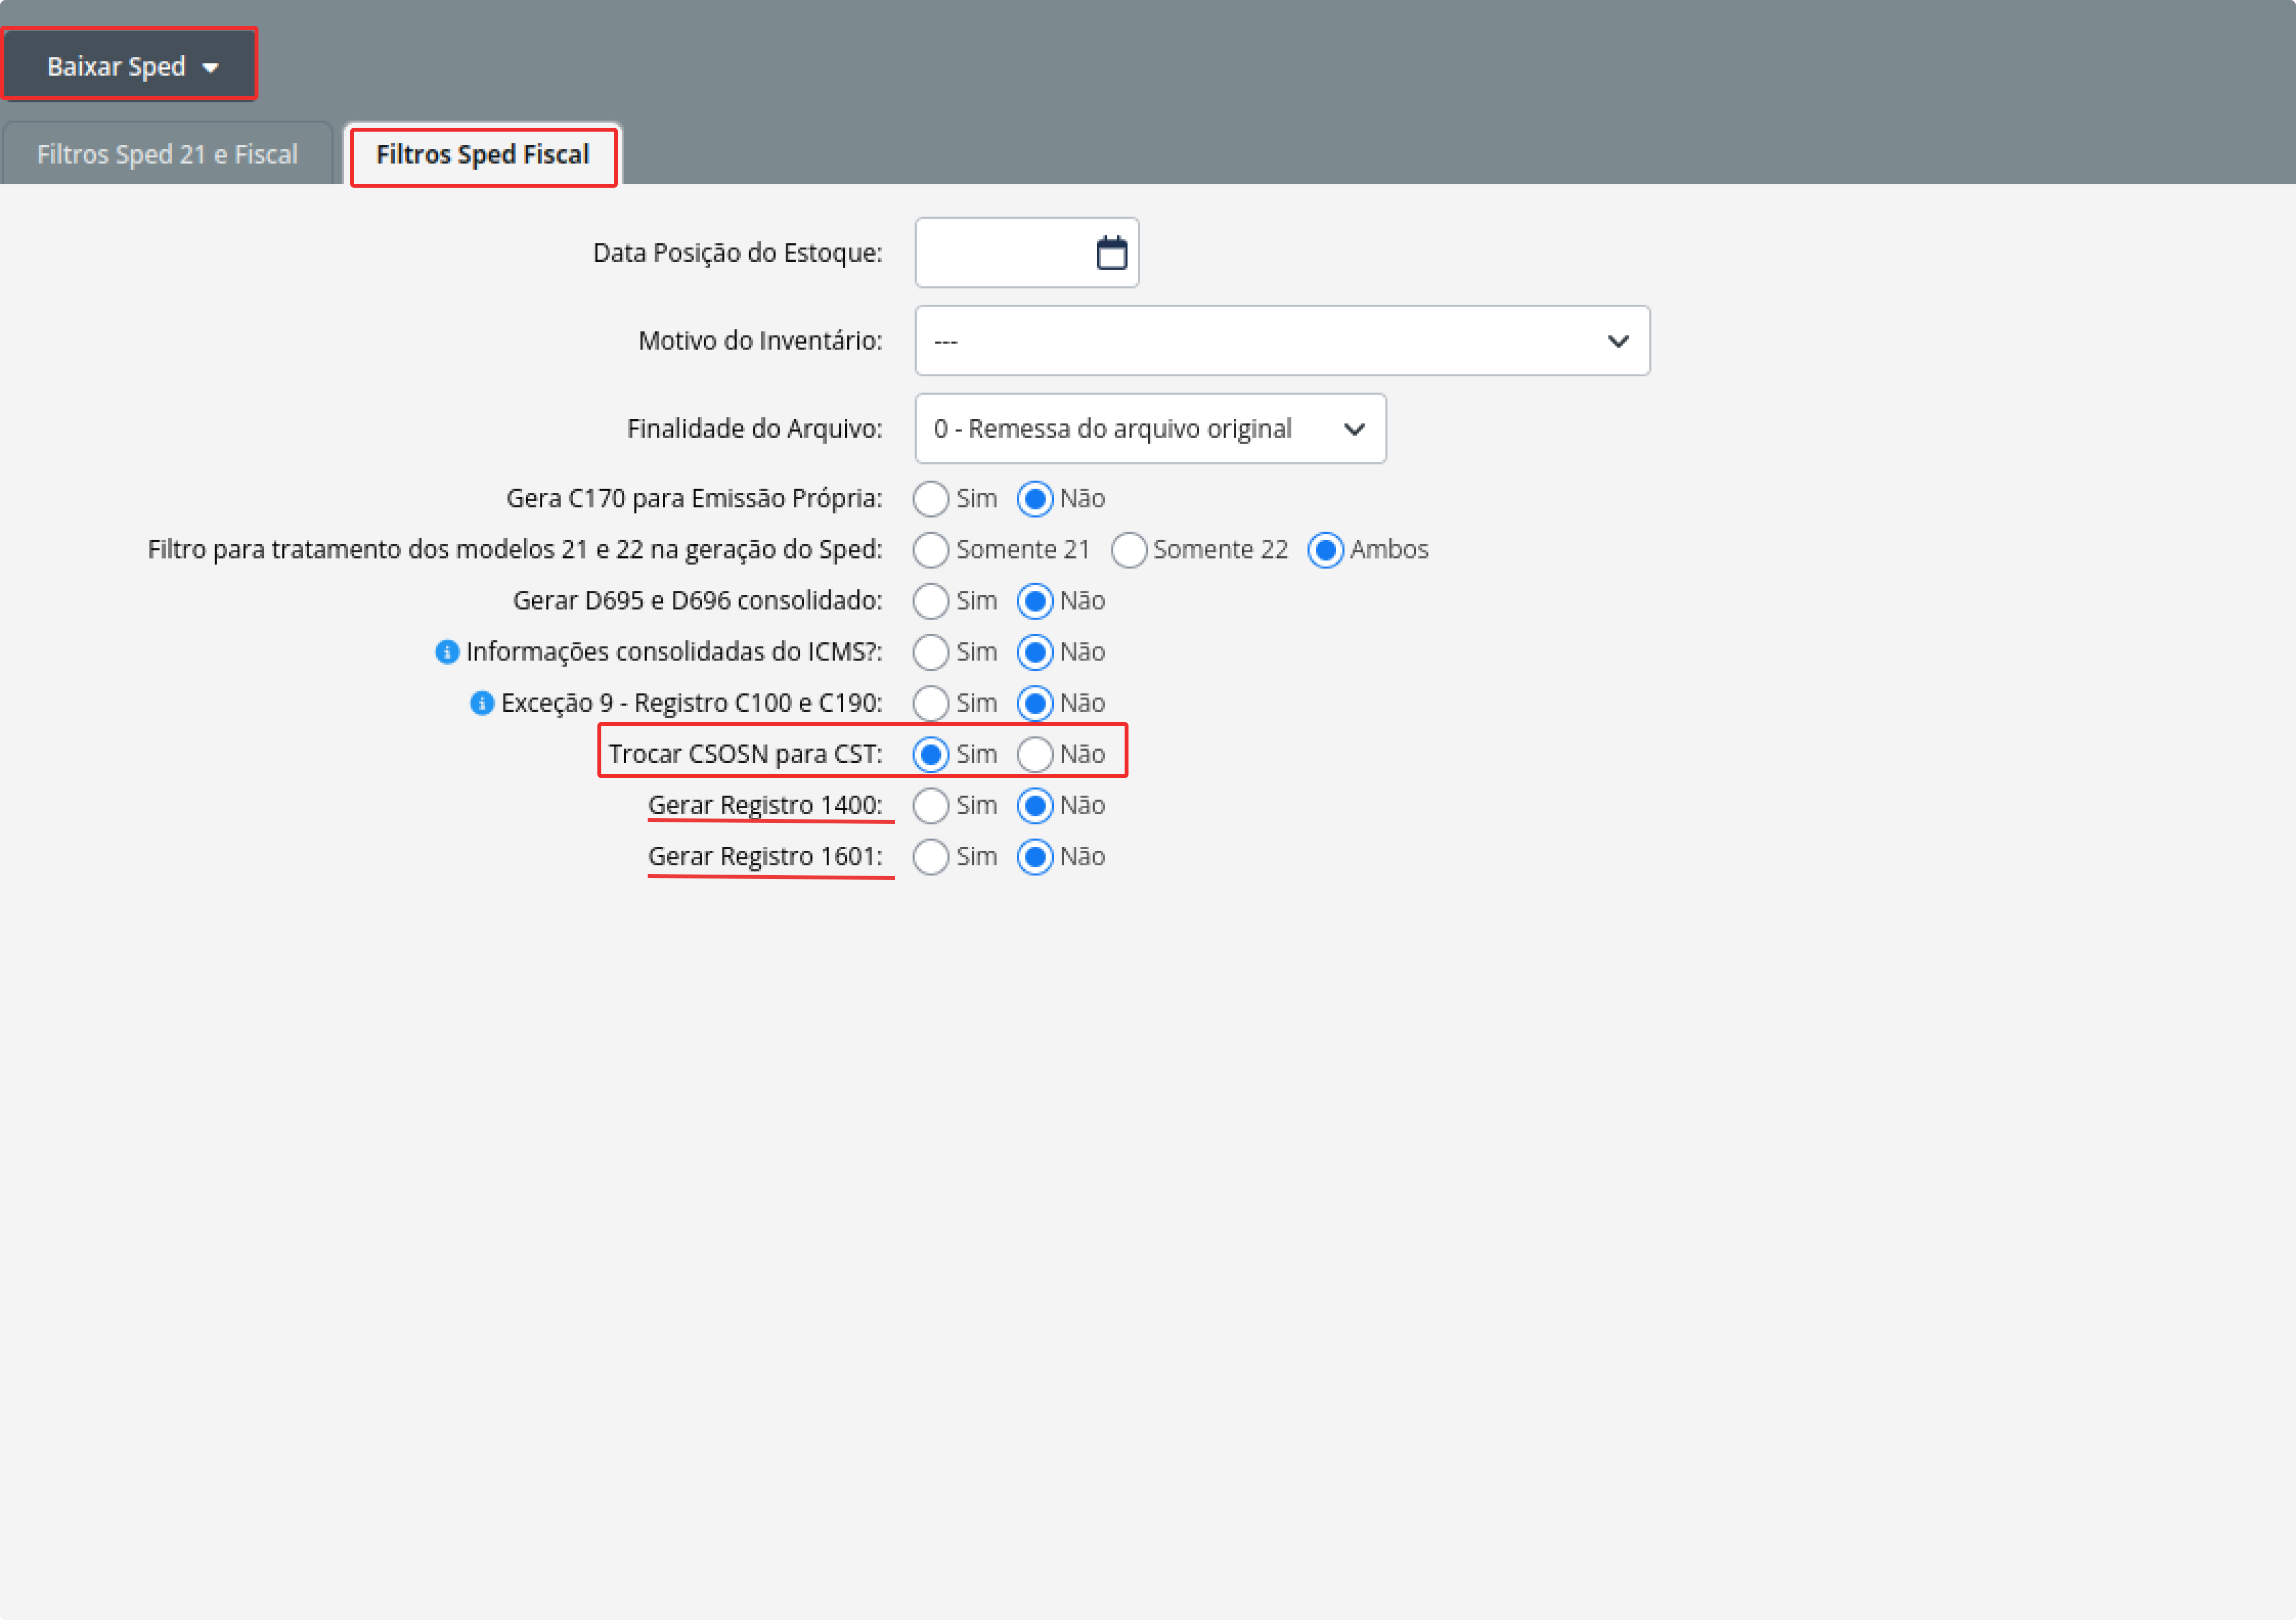The image size is (2296, 1620).
Task: Select Sim for Informações consolidadas do ICMS
Action: [931, 653]
